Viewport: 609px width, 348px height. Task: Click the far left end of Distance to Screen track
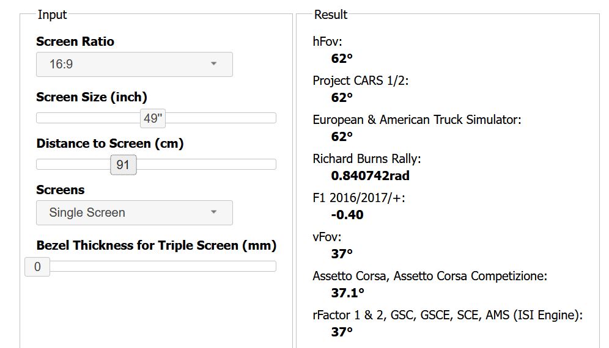point(40,165)
